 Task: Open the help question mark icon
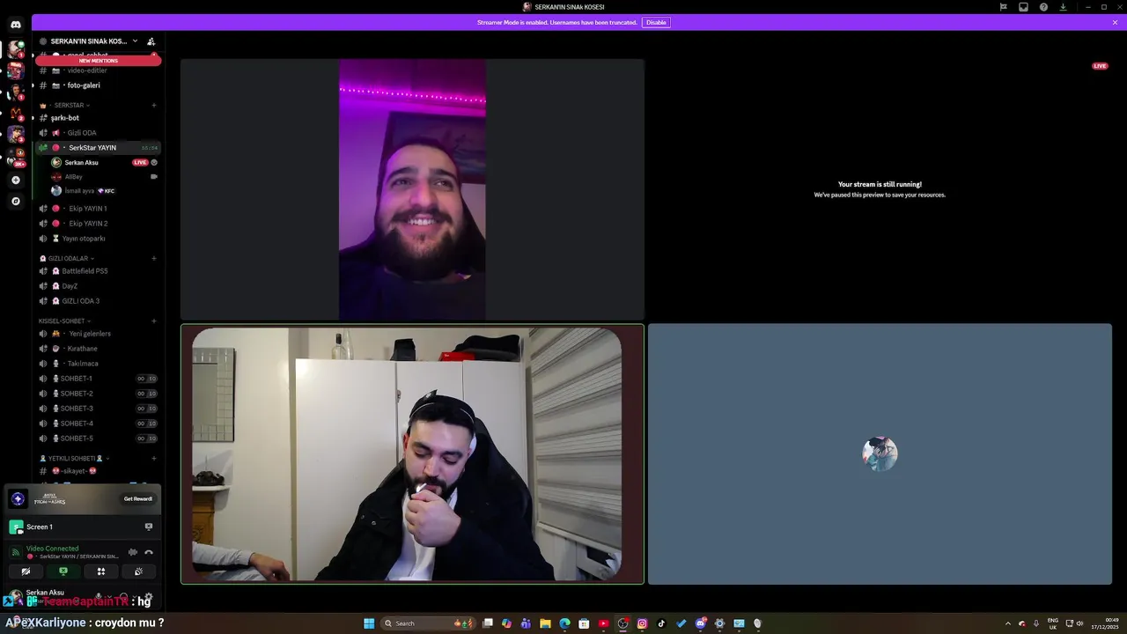click(1043, 7)
